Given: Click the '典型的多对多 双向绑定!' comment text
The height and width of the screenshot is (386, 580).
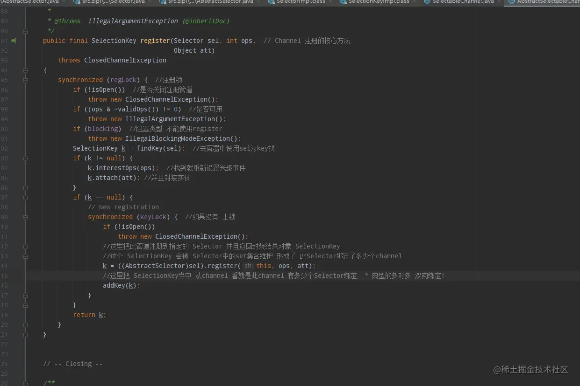Looking at the screenshot, I should tap(408, 276).
